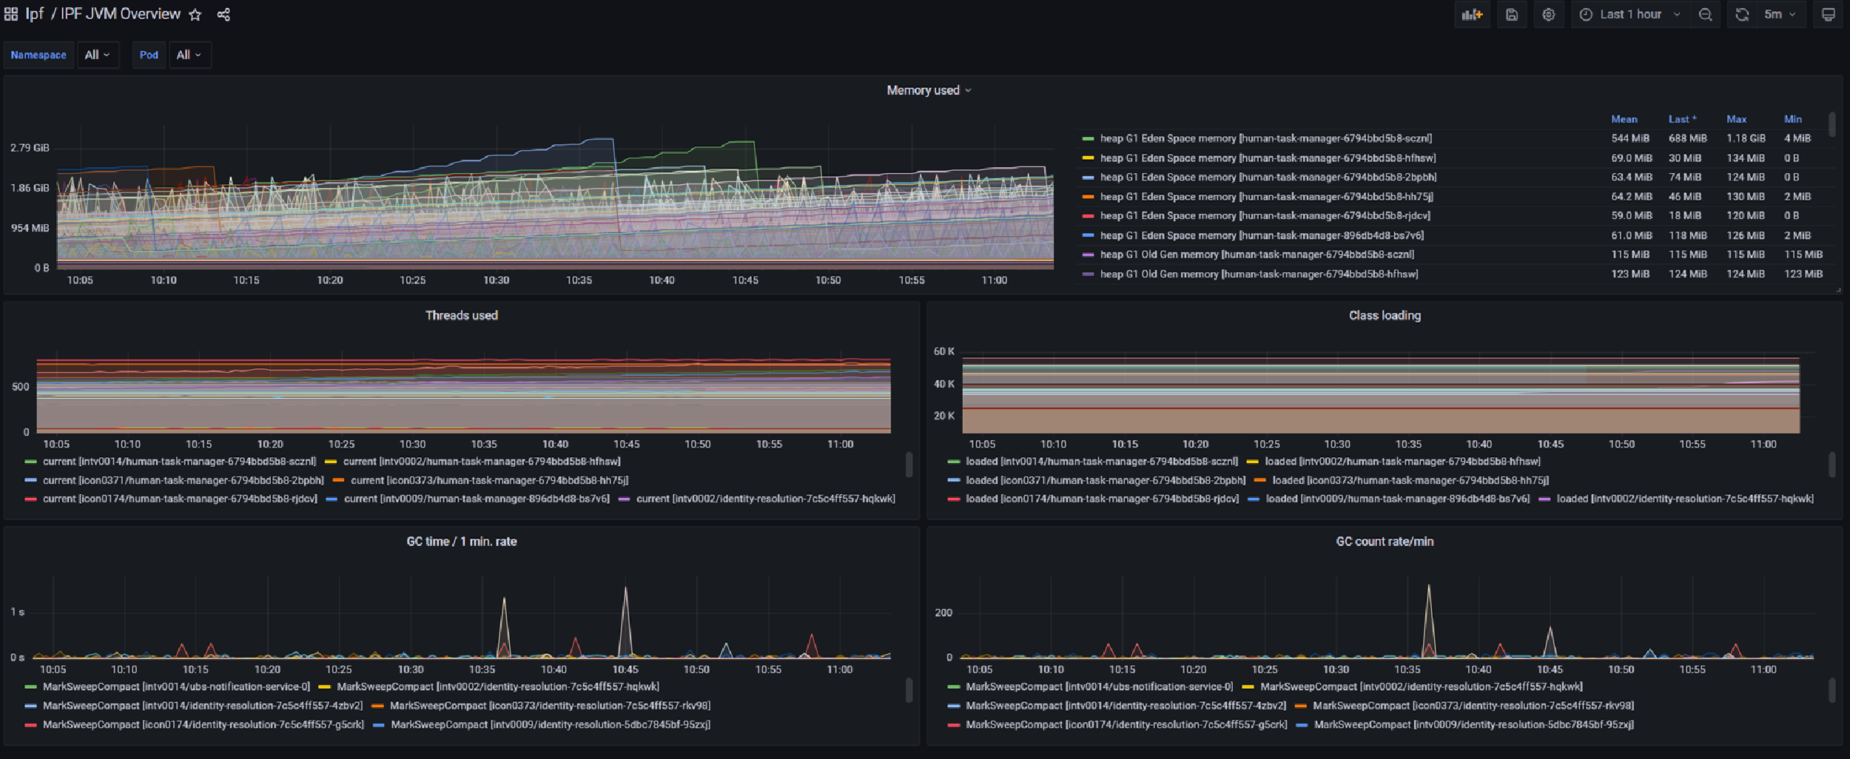Sort legend by Mean column
Viewport: 1850px width, 759px height.
tap(1624, 119)
